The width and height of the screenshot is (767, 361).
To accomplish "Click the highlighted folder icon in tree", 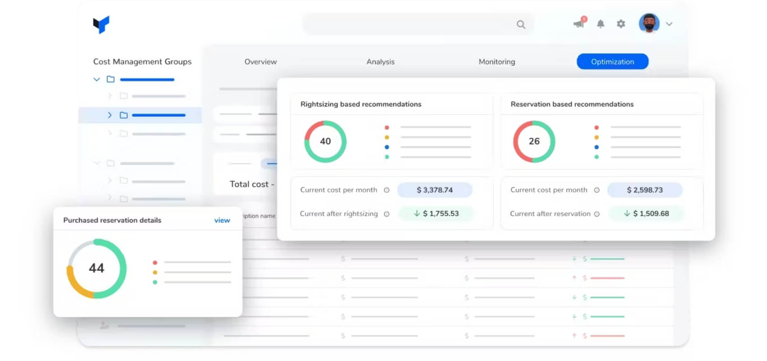I will (x=124, y=115).
